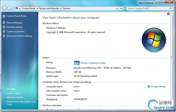
Task: Click the Microsoft copyright line
Action: click(76, 32)
